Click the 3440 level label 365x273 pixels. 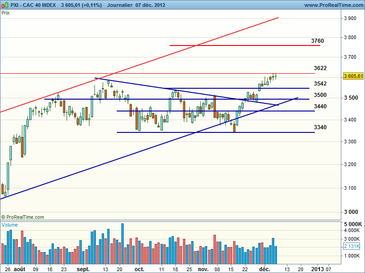[x=320, y=106]
